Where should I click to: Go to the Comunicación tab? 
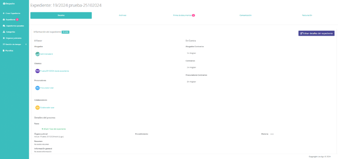(x=246, y=16)
